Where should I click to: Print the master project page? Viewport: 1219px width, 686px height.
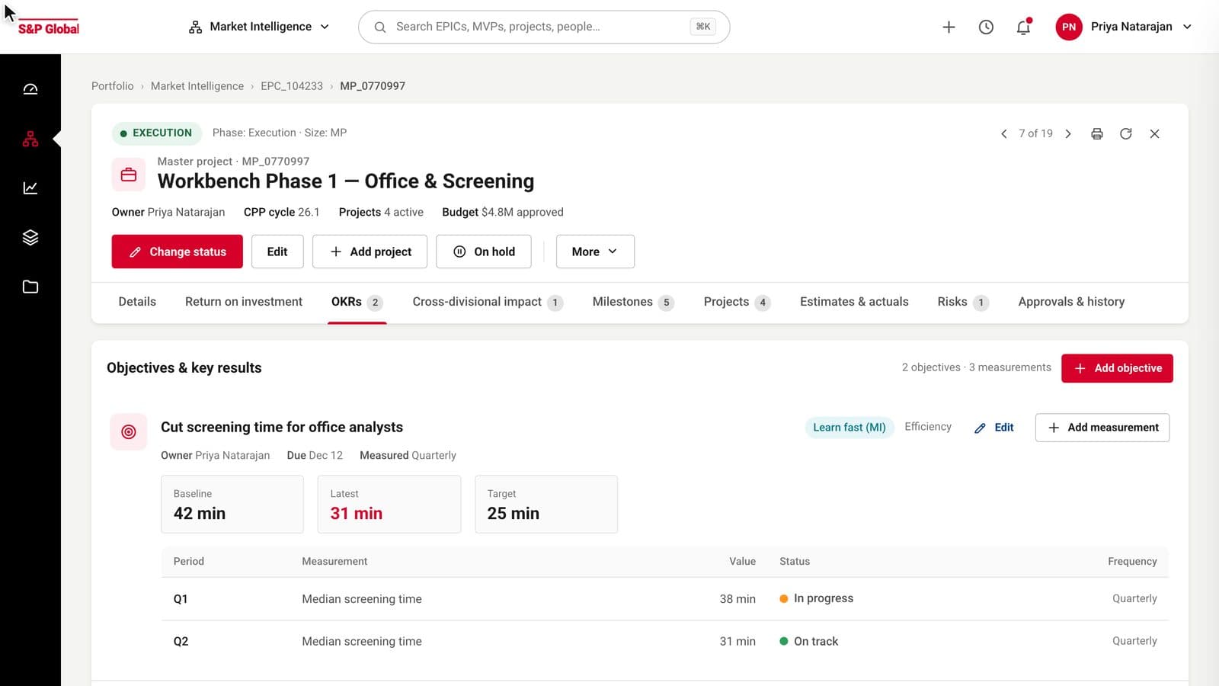1097,133
